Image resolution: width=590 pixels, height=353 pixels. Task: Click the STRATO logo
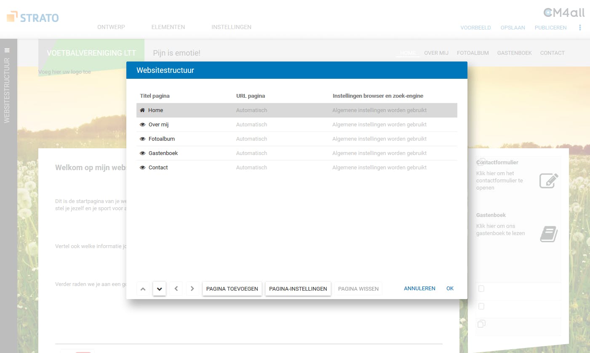[x=33, y=17]
